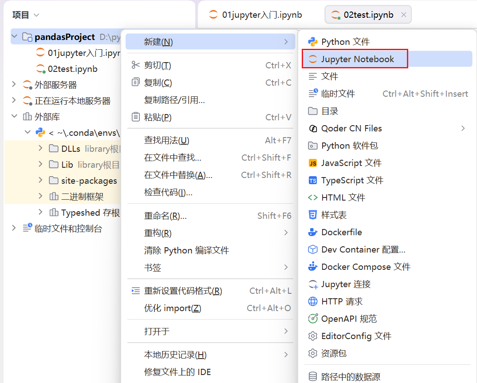Click the Python file icon in submenu
Viewport: 477px width, 383px height.
click(313, 42)
